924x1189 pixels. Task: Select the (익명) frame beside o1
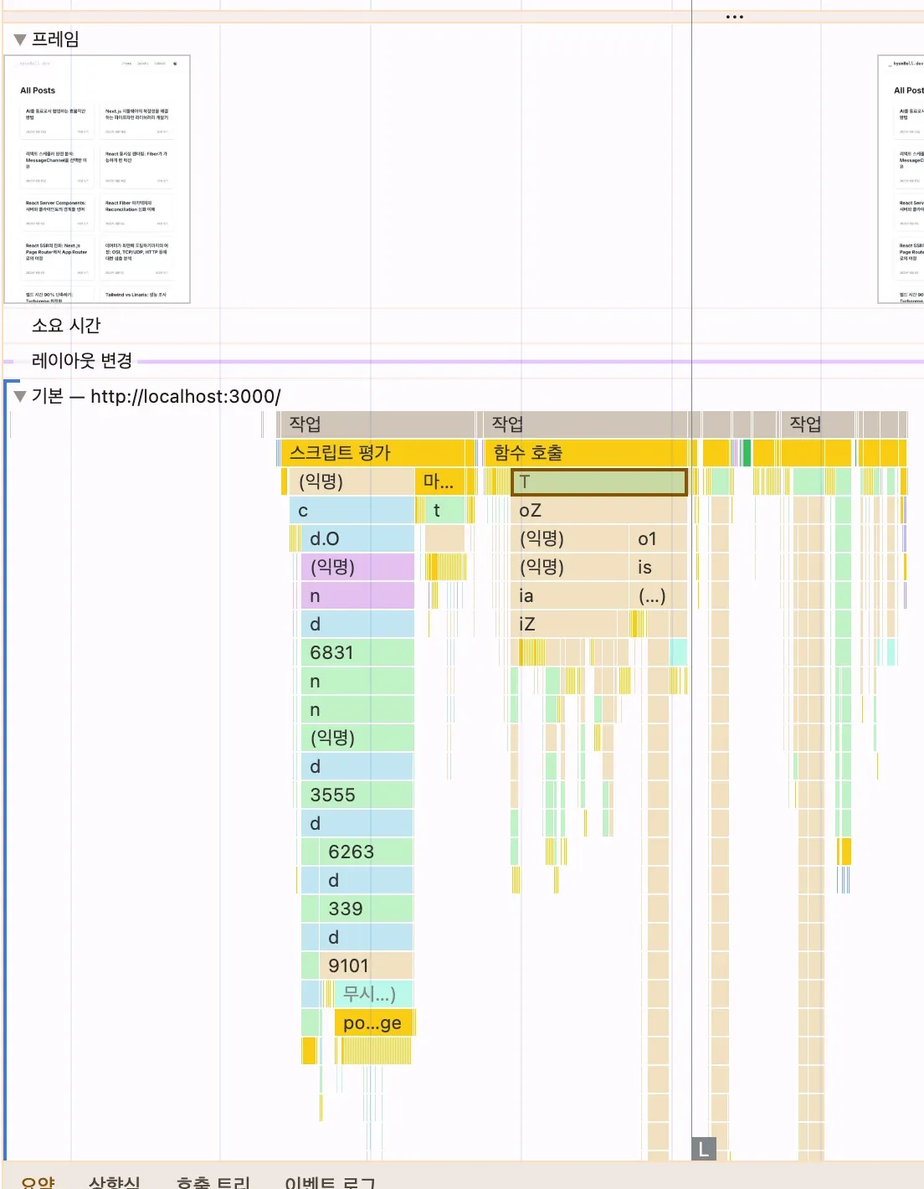[x=569, y=538]
